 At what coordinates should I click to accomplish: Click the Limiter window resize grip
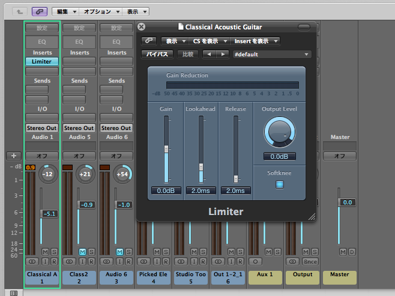tap(312, 217)
